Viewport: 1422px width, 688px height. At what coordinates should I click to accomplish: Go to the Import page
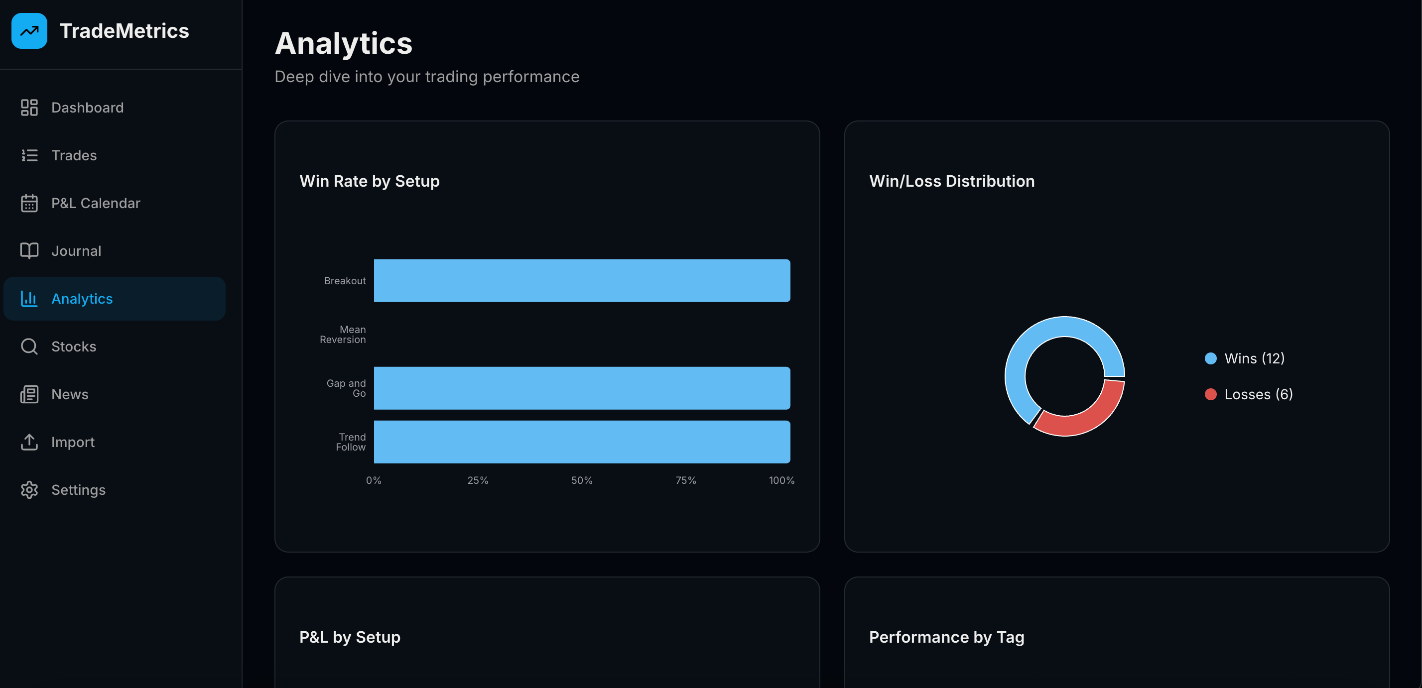click(x=72, y=442)
